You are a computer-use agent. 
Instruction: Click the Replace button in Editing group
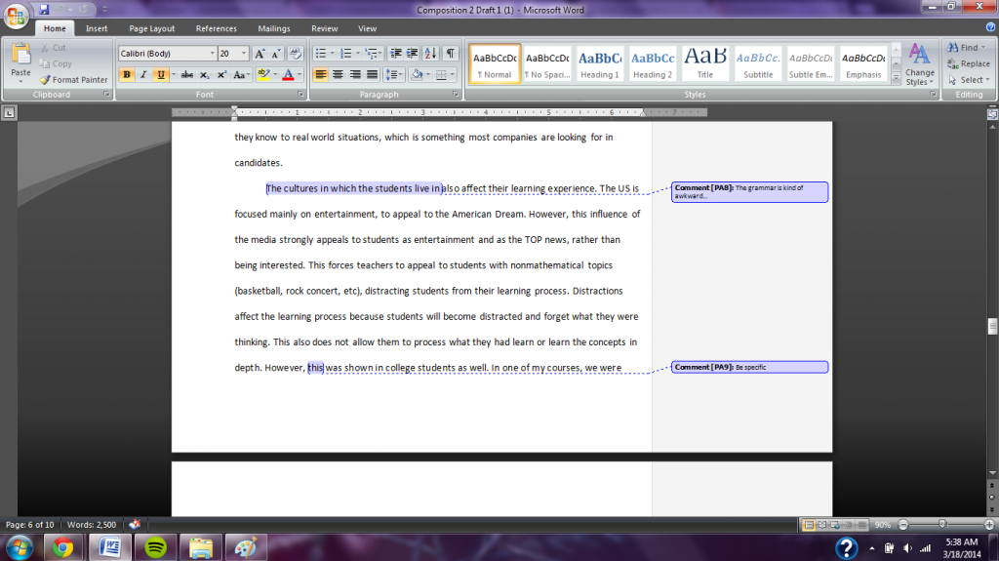(x=968, y=63)
